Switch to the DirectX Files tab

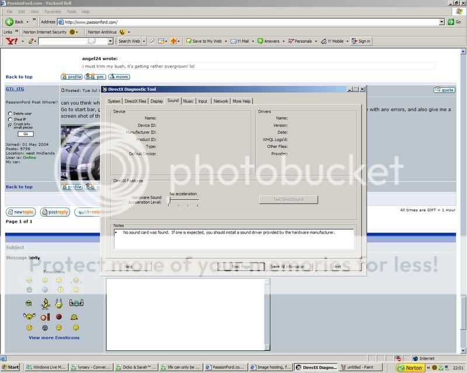[135, 101]
